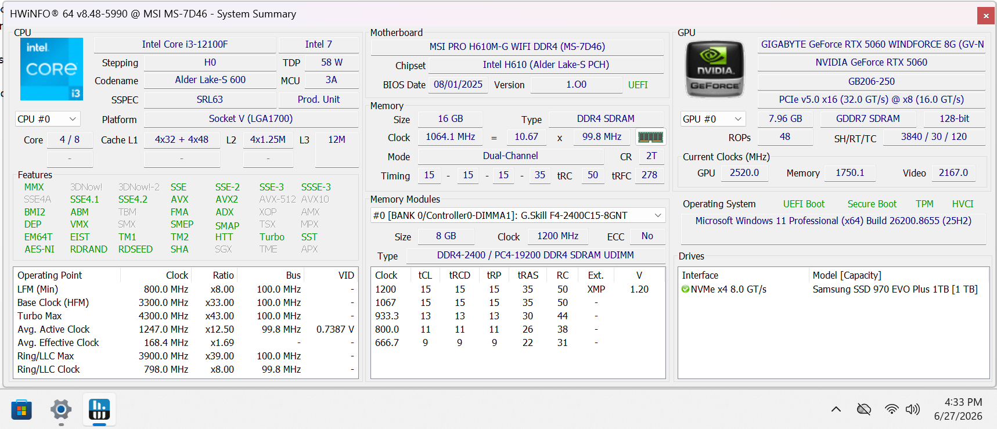Click the module size 8 GB field
Screen dimensions: 997x429
pos(446,236)
